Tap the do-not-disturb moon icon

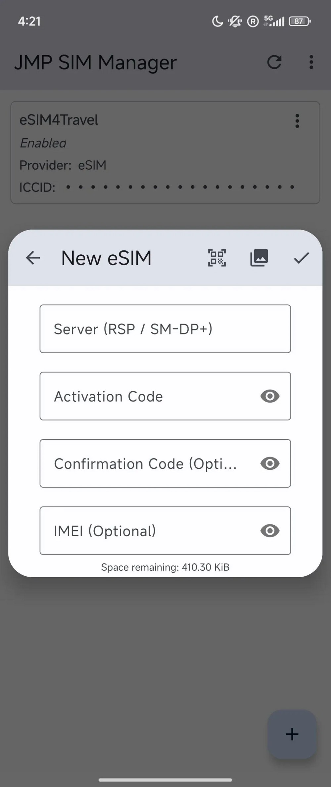point(217,22)
